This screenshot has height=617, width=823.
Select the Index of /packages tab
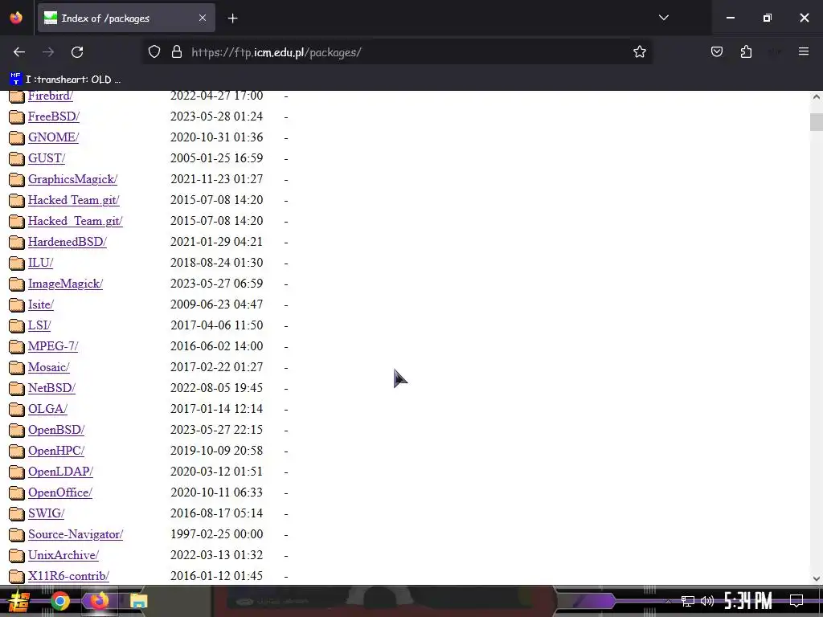tap(126, 18)
